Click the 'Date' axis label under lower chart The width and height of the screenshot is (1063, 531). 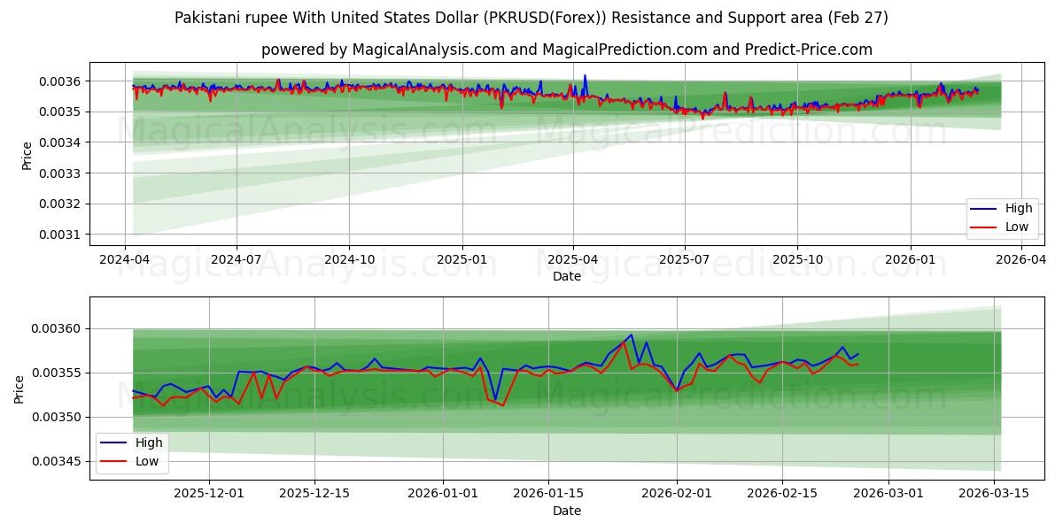(567, 511)
